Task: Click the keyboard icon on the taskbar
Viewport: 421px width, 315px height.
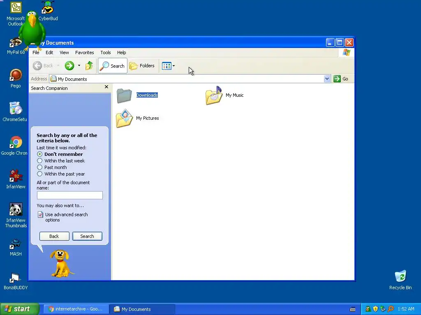Action: click(353, 309)
